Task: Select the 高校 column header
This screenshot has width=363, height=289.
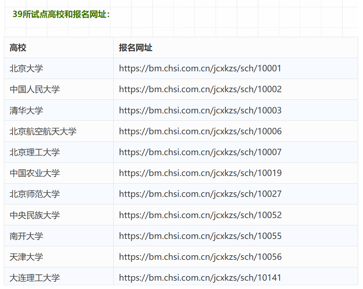Action: tap(16, 48)
